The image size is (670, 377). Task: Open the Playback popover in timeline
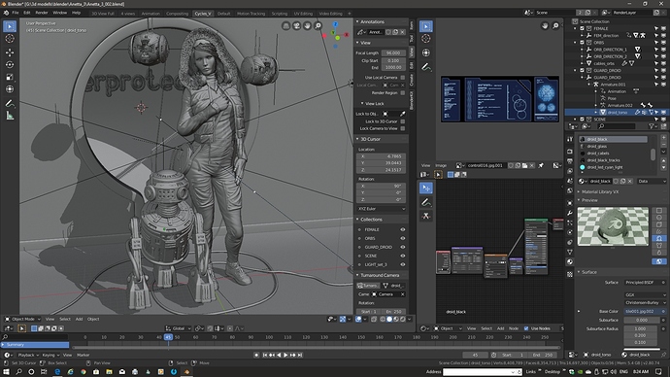click(x=28, y=355)
